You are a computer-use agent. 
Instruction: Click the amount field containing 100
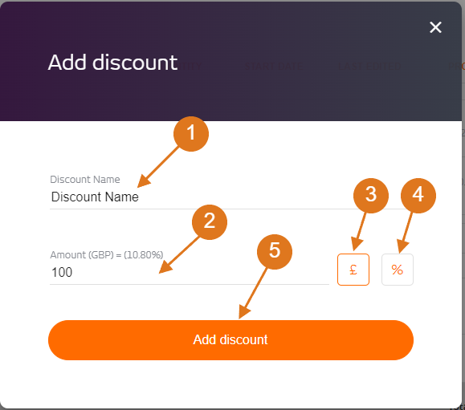coord(190,273)
